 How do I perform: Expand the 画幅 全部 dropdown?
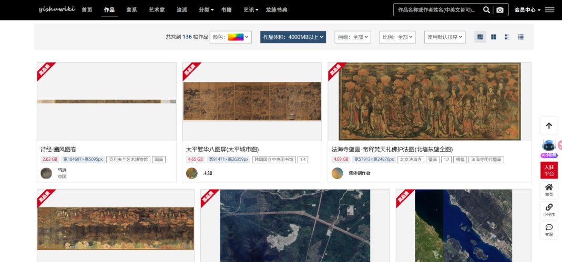click(x=353, y=37)
